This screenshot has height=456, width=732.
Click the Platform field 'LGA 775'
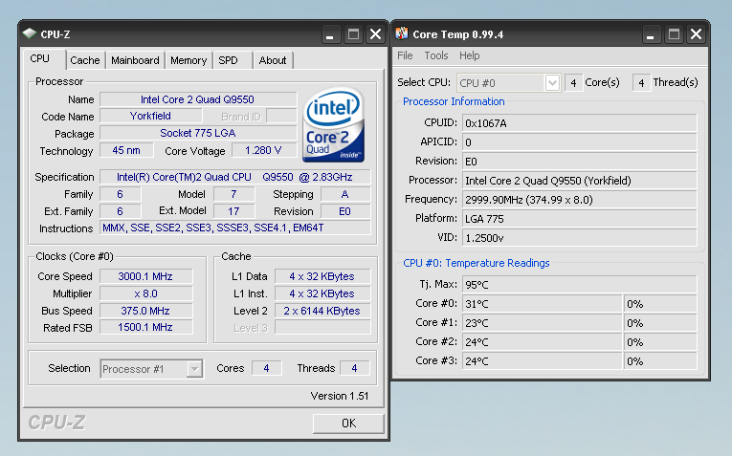click(x=579, y=219)
